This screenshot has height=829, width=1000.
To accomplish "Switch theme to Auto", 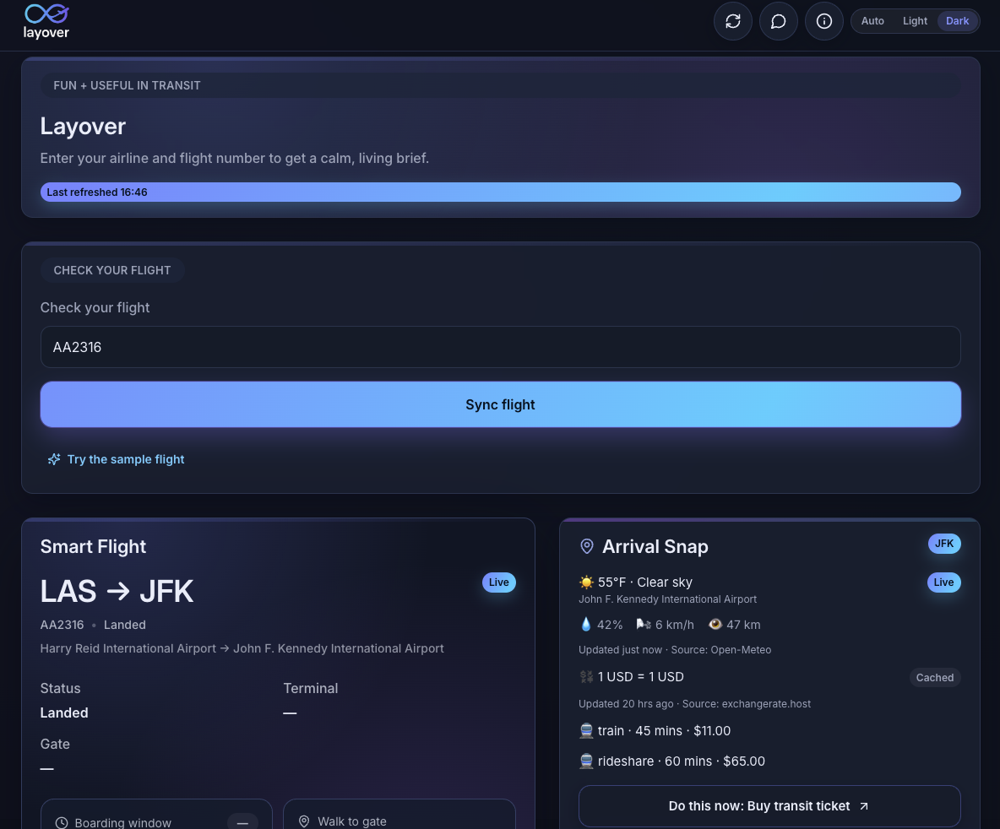I will tap(872, 21).
